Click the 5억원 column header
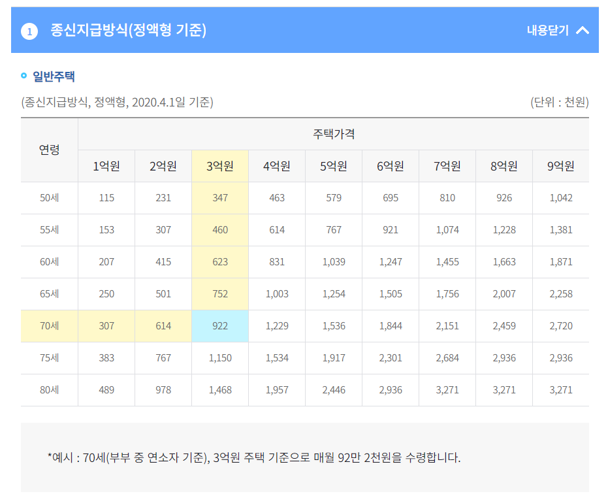Screen dimensions: 608x494 click(x=334, y=166)
